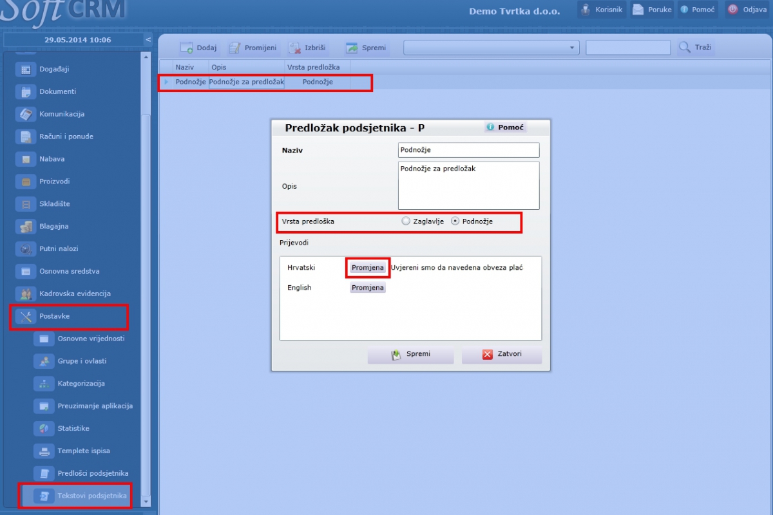
Task: Click the Nabava sidebar icon
Action: tap(26, 159)
